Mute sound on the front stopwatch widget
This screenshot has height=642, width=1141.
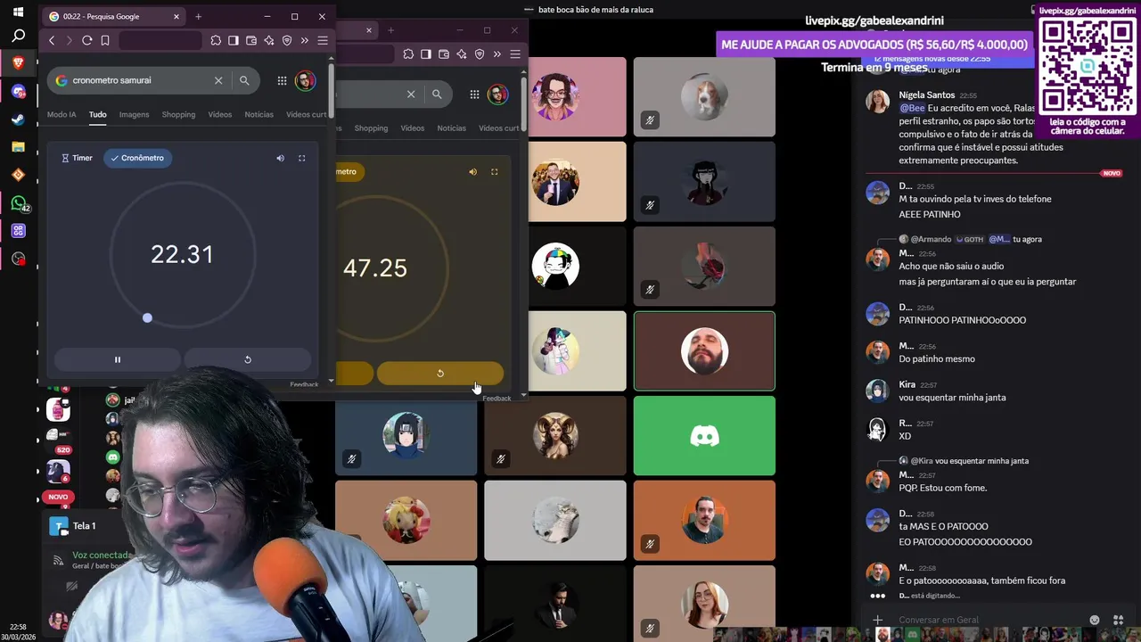(x=280, y=158)
